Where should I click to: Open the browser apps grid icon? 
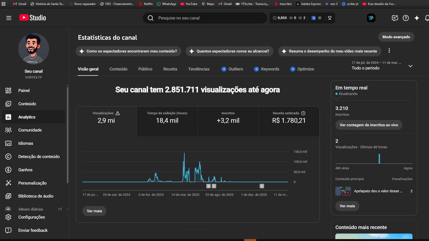pos(3,4)
